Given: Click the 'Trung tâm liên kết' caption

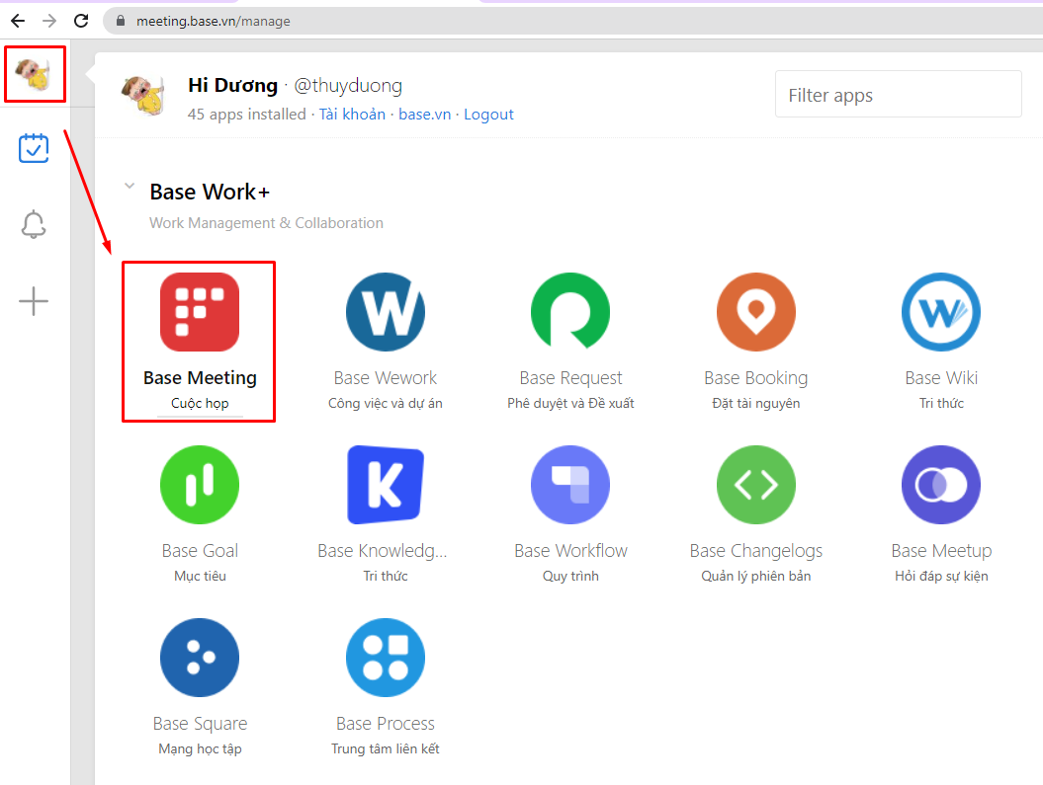Looking at the screenshot, I should click(x=386, y=748).
